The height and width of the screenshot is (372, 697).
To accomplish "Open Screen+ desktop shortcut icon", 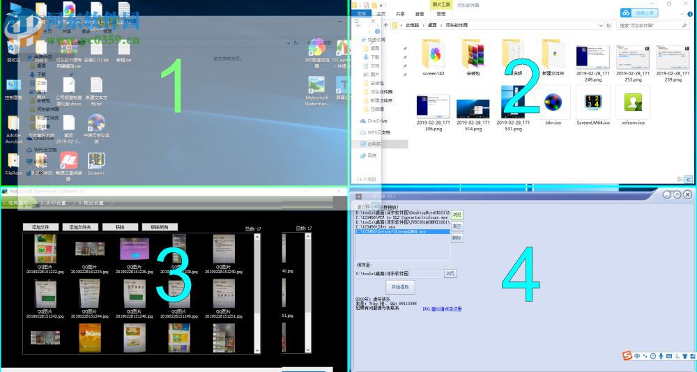I will pyautogui.click(x=96, y=164).
